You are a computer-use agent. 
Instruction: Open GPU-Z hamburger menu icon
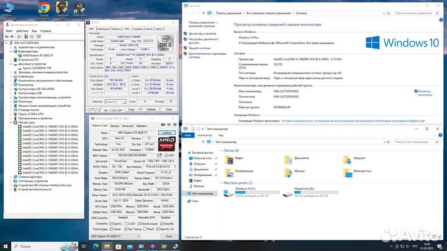coord(174,125)
